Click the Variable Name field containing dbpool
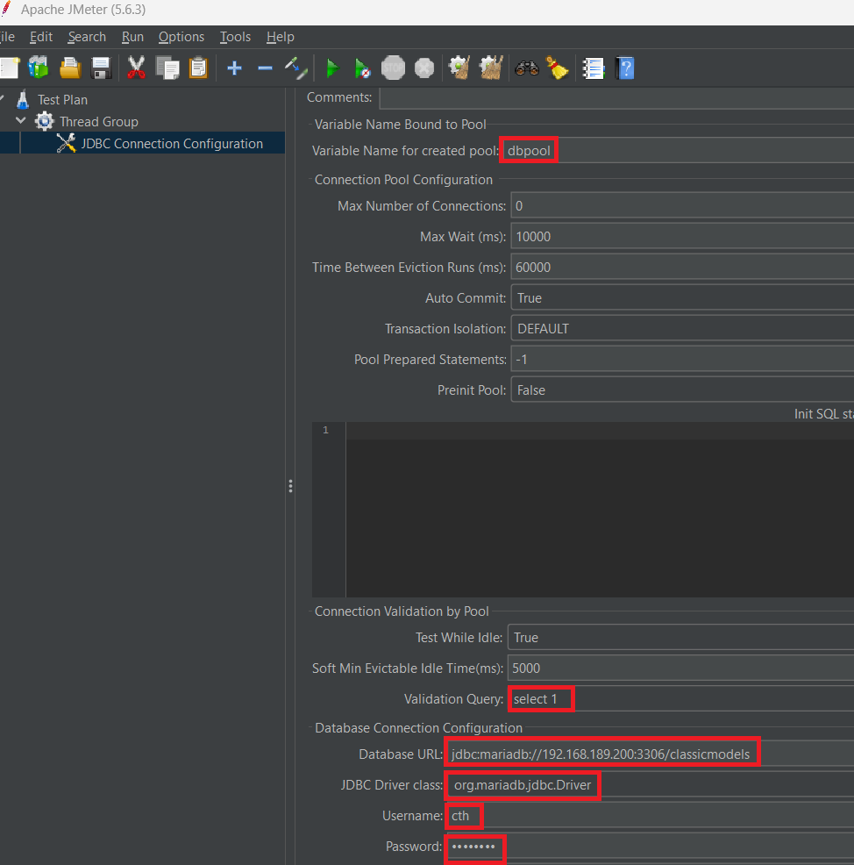 (x=677, y=151)
